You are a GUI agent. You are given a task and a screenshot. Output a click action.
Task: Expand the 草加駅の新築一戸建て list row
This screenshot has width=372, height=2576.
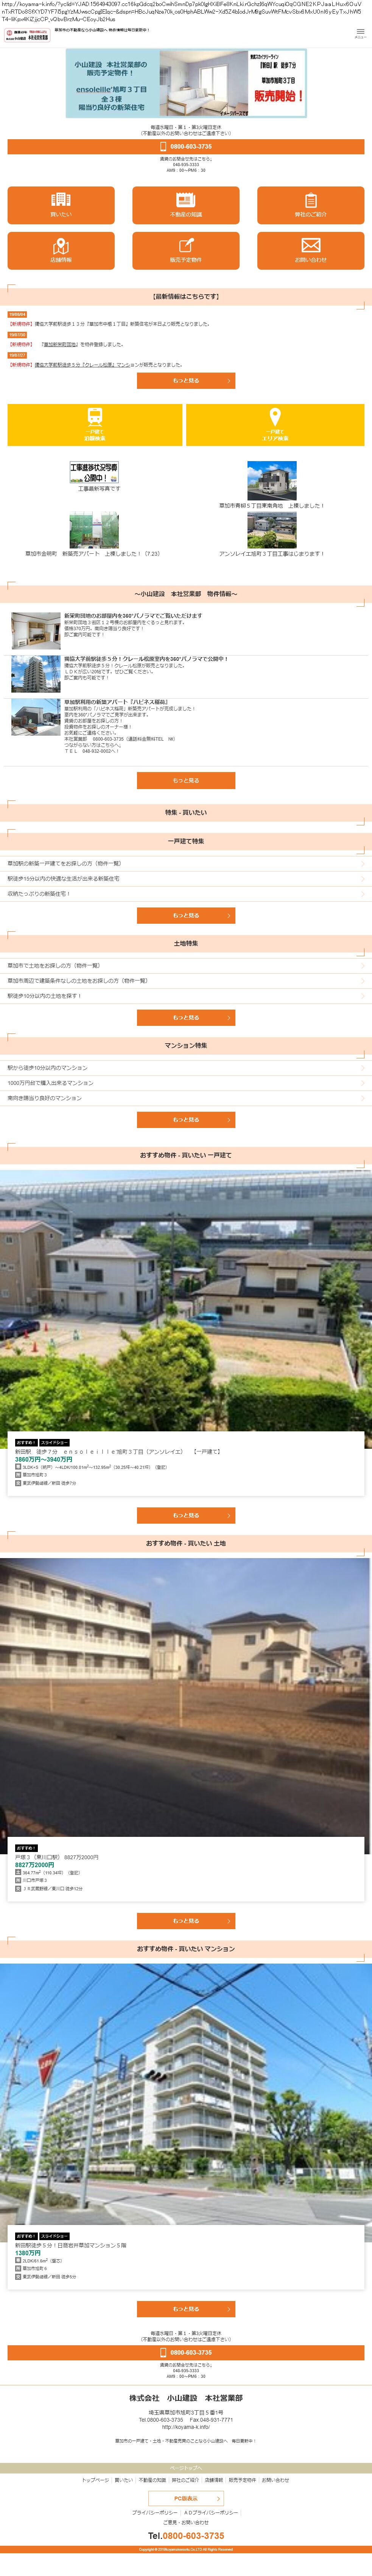click(x=186, y=863)
